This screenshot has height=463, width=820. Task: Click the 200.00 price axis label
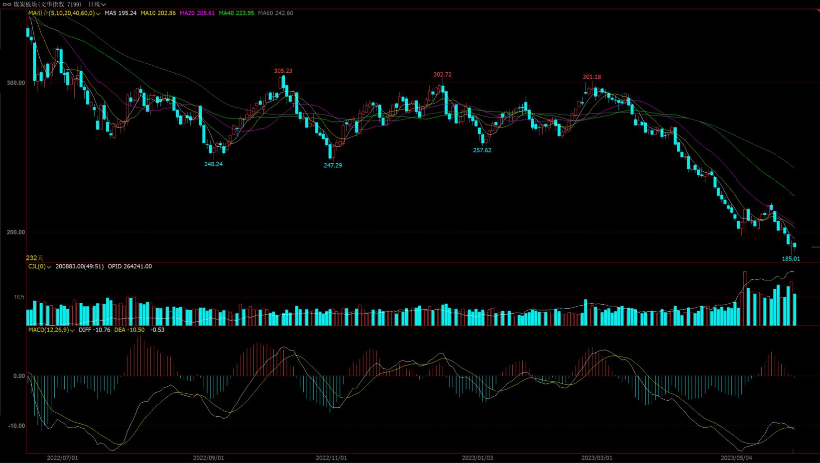[16, 232]
